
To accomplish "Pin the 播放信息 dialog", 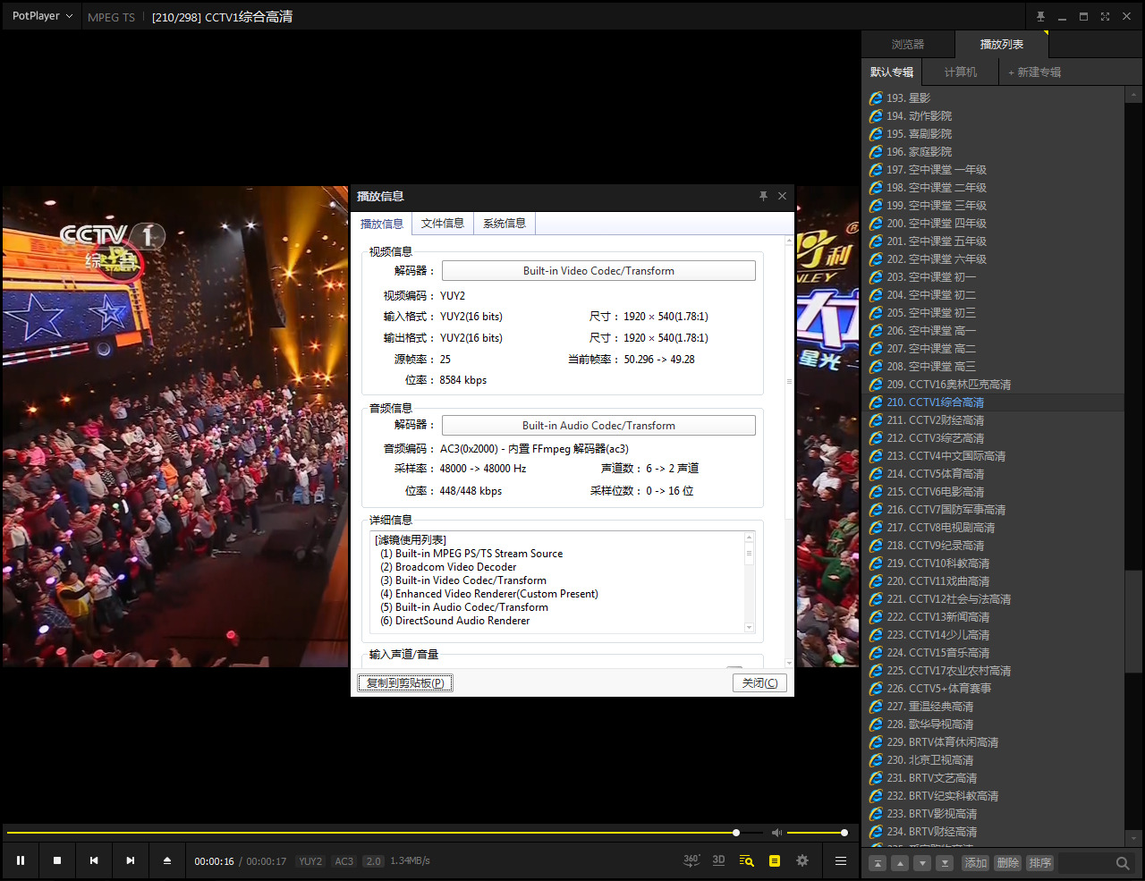I will coord(763,196).
